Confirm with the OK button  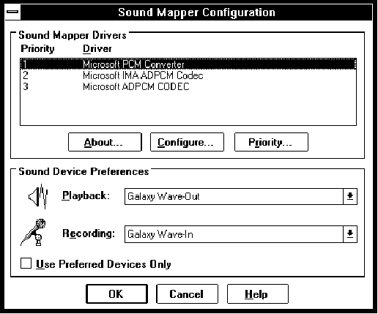click(x=116, y=294)
